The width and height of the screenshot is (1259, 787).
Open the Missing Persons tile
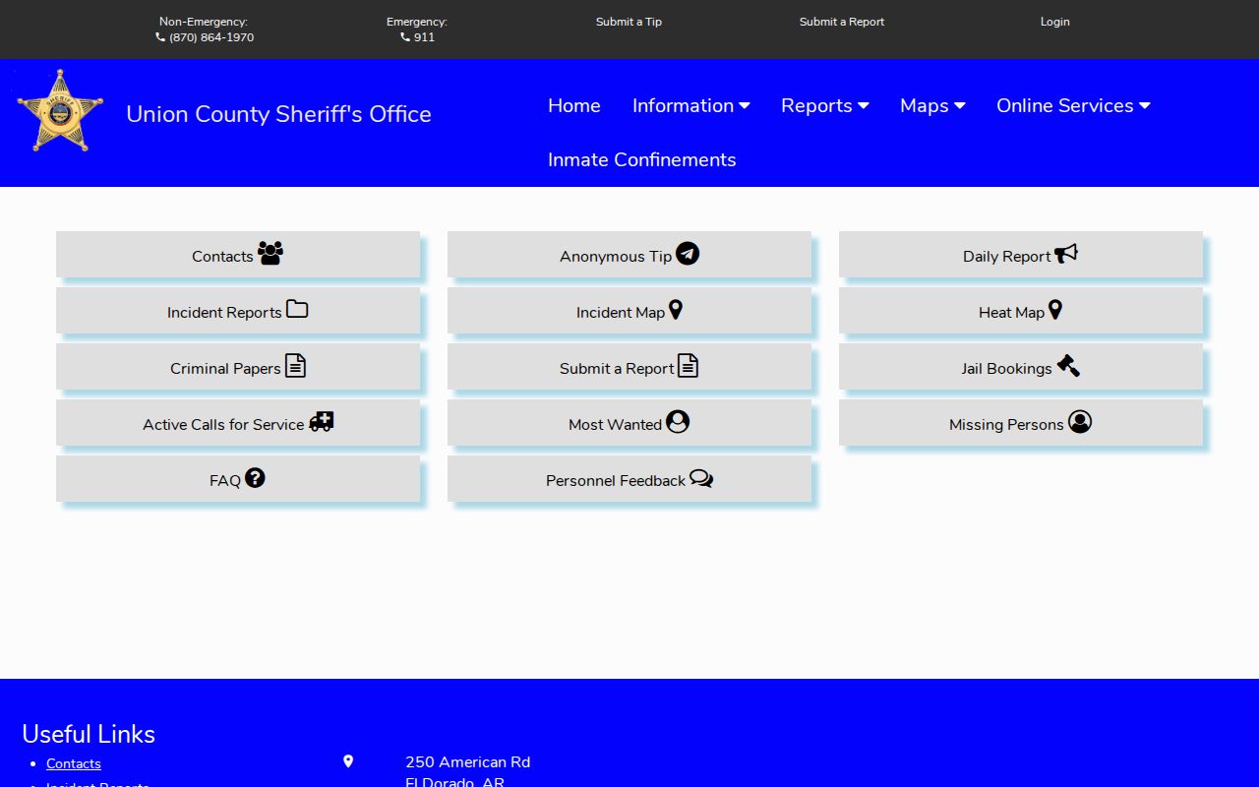(x=1021, y=423)
